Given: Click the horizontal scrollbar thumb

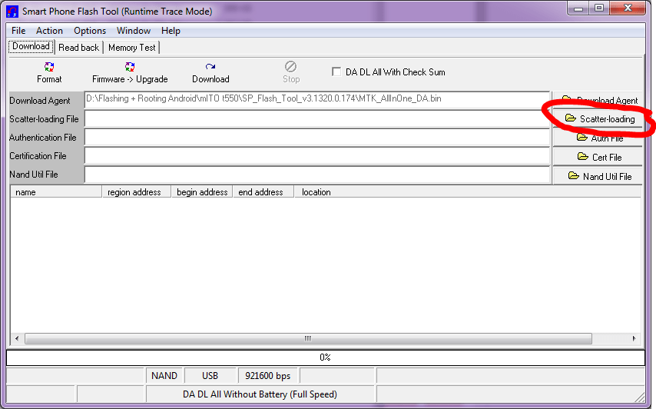Looking at the screenshot, I should click(308, 338).
